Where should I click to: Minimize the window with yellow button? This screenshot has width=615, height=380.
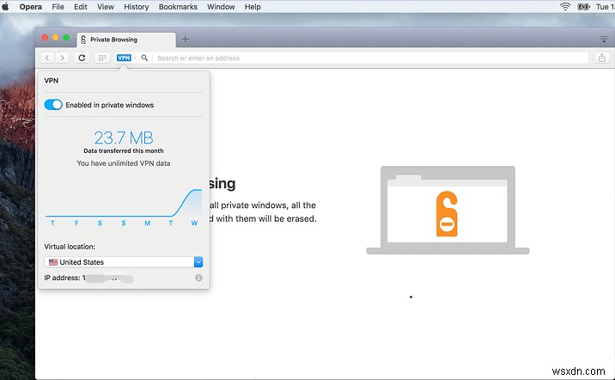pyautogui.click(x=55, y=37)
